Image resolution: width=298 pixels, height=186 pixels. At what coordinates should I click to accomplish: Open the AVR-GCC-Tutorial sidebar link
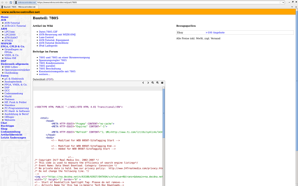(x=15, y=26)
